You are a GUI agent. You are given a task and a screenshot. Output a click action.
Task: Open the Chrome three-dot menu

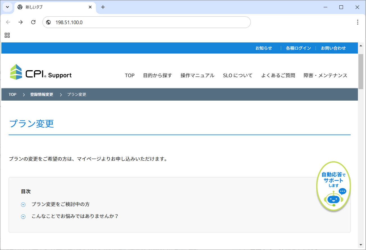coord(357,22)
